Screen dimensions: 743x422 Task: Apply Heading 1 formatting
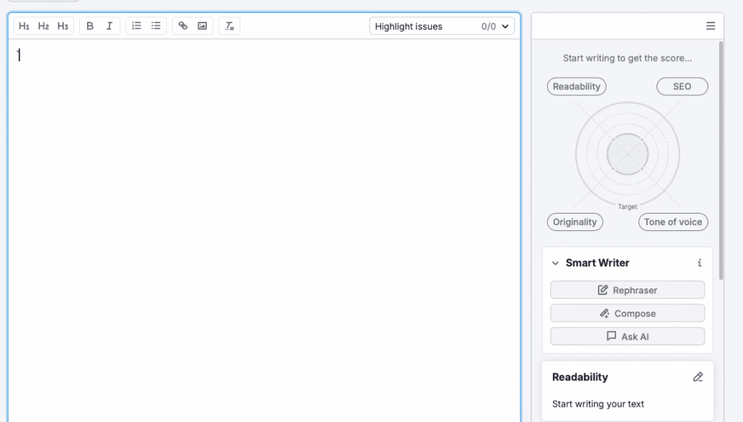click(x=25, y=26)
